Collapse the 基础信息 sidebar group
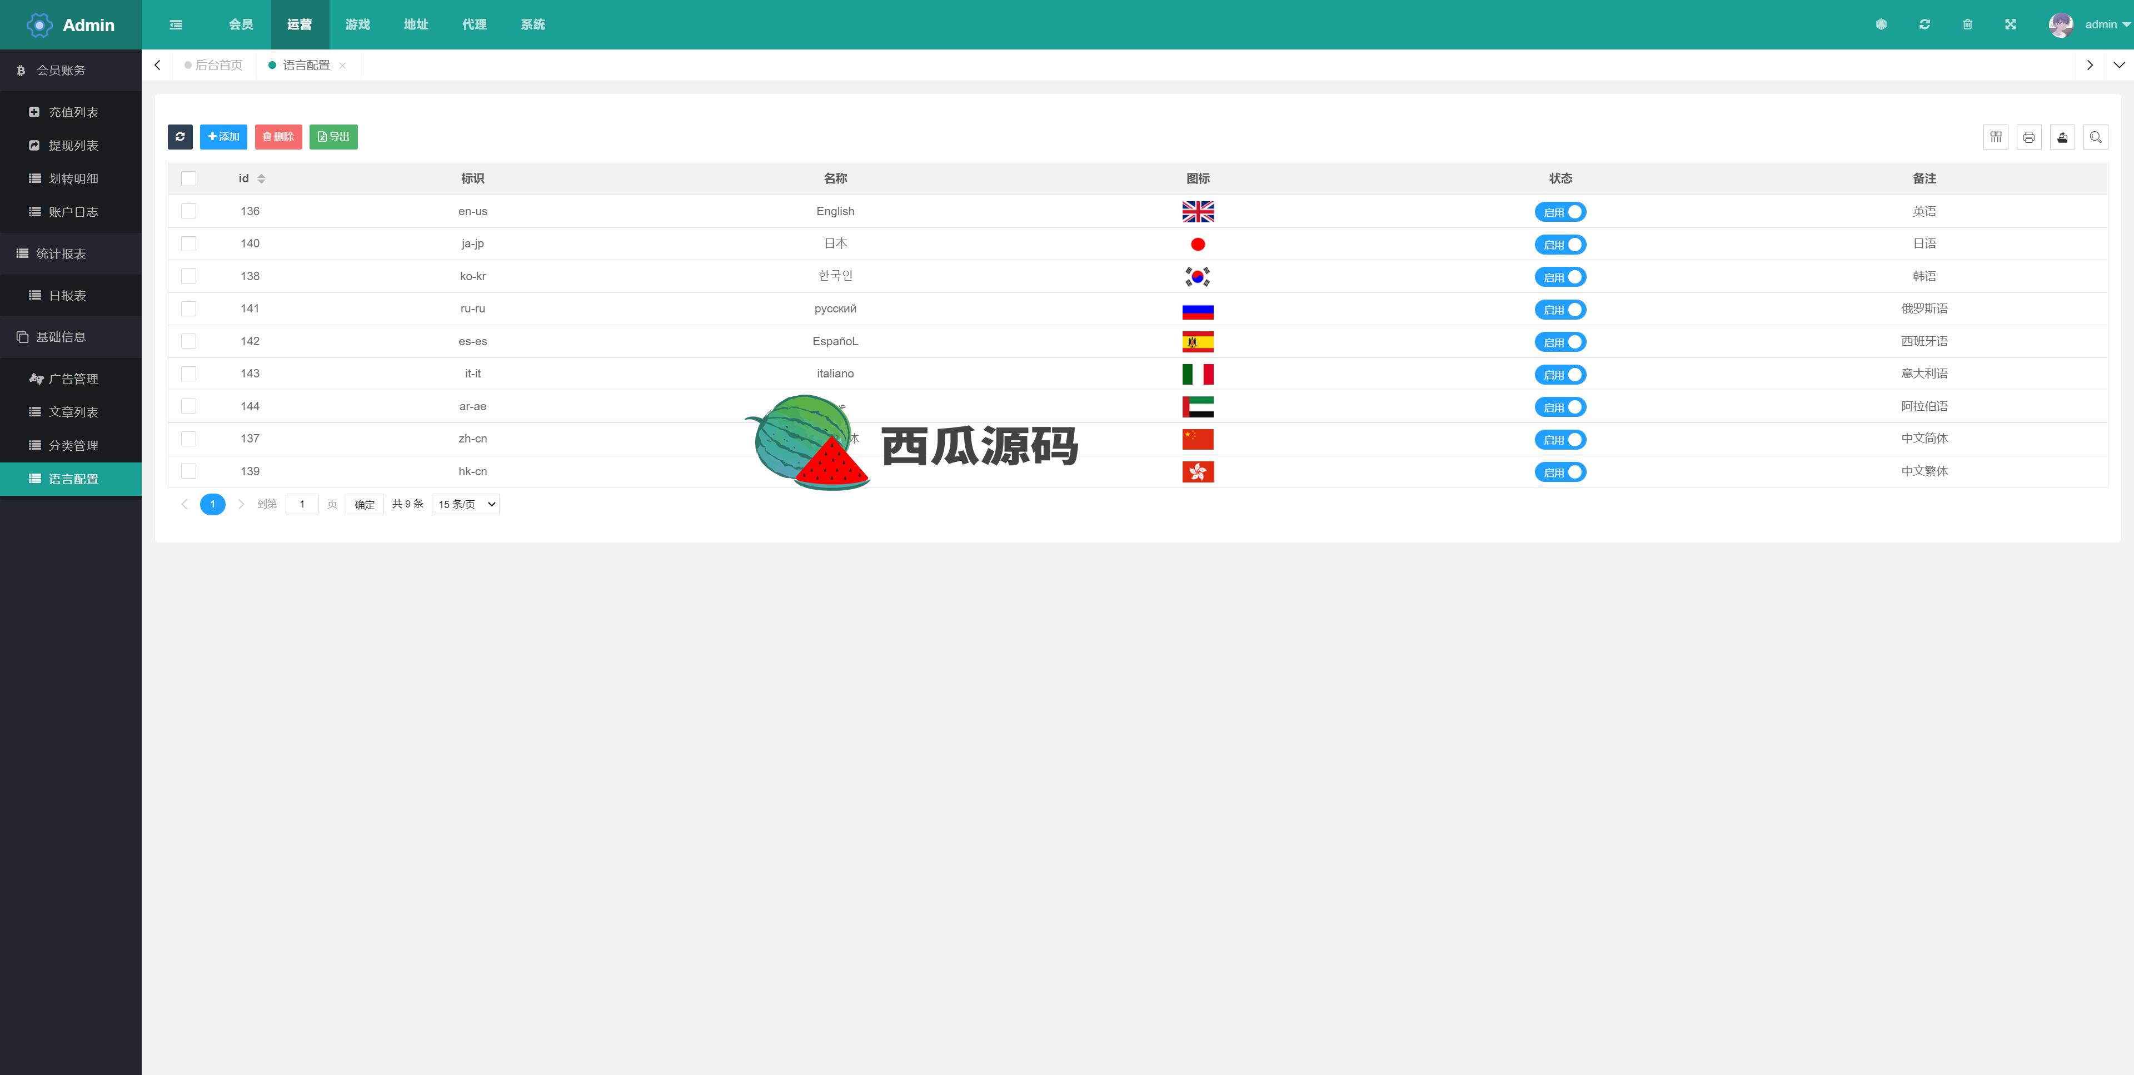2134x1075 pixels. pos(71,337)
